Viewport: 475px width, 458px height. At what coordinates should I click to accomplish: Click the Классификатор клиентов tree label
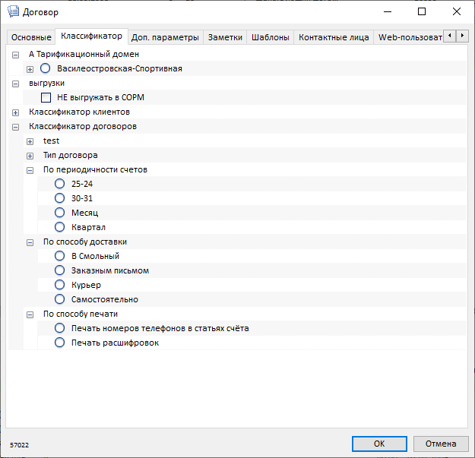point(79,112)
